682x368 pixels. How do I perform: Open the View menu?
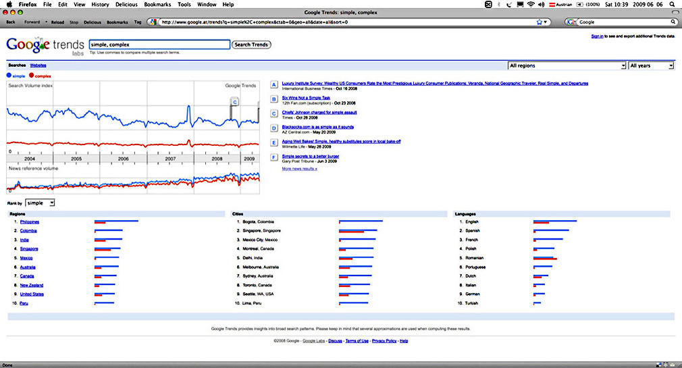pyautogui.click(x=79, y=4)
